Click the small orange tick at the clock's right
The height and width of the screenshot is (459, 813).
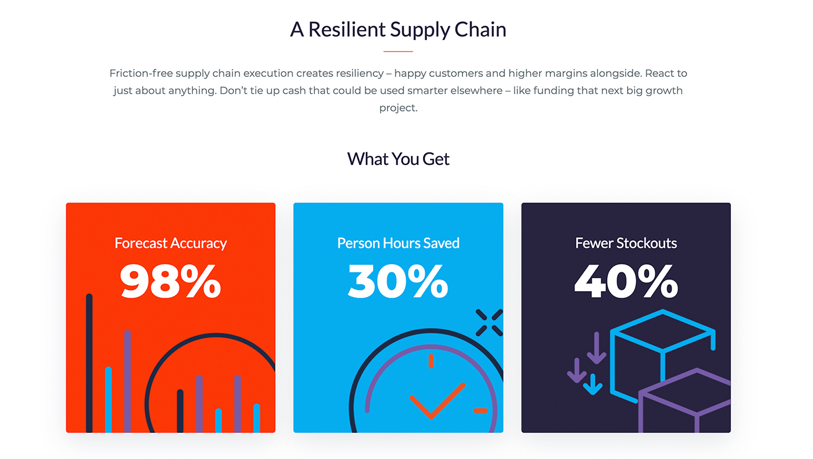(x=480, y=410)
